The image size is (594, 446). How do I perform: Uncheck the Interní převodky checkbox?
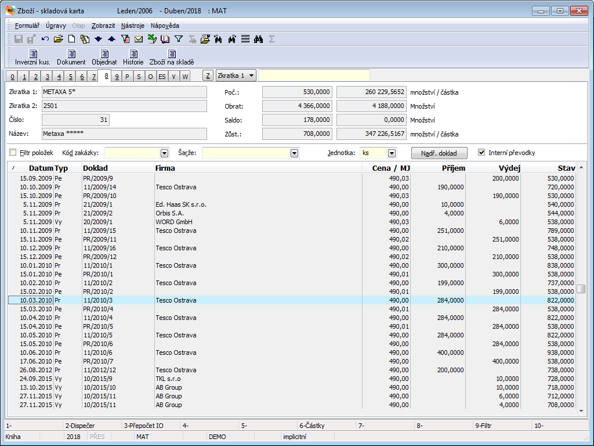tap(481, 153)
